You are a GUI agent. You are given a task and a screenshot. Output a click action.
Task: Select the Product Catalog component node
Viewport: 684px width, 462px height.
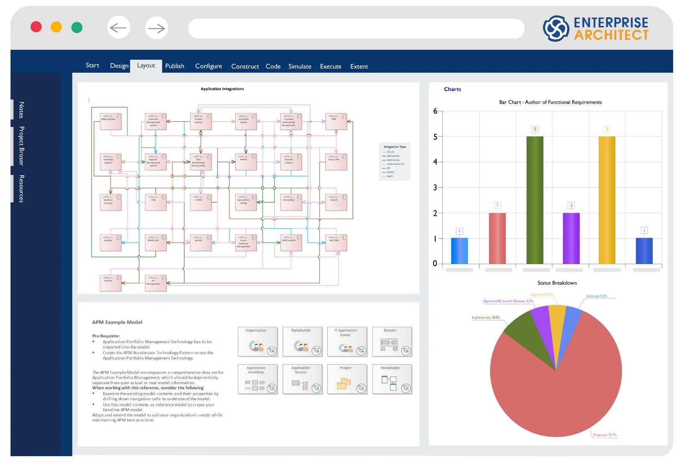pyautogui.click(x=201, y=121)
